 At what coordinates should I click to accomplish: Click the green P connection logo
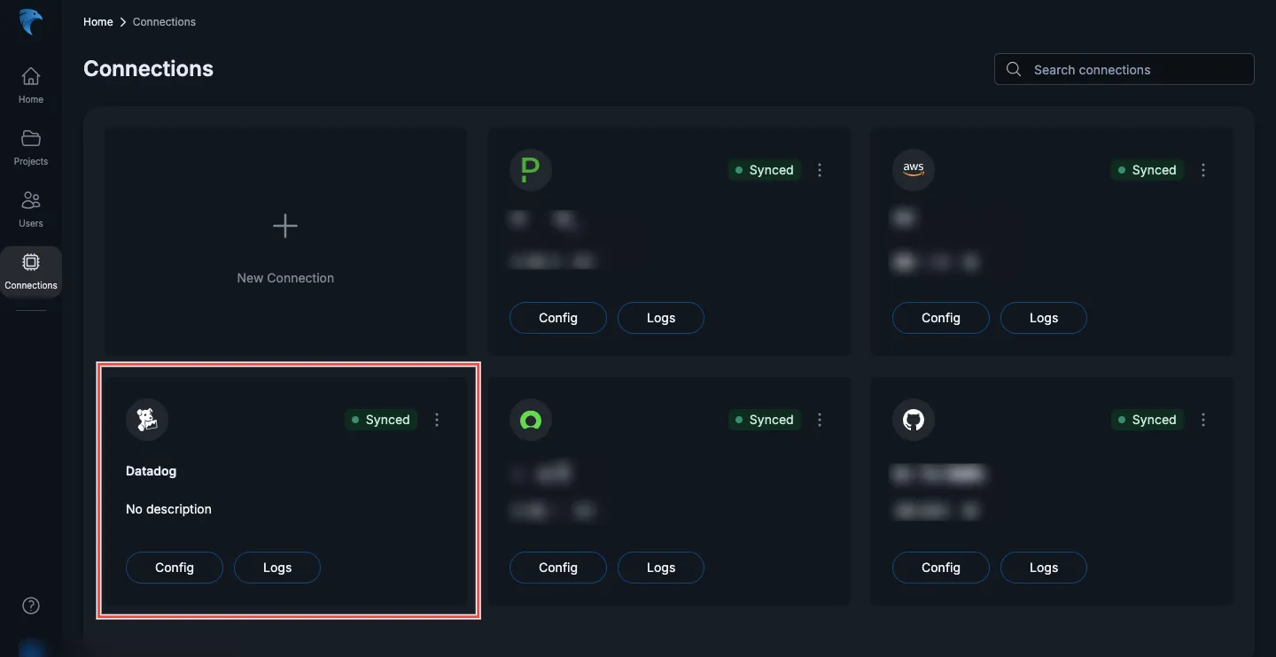(531, 170)
